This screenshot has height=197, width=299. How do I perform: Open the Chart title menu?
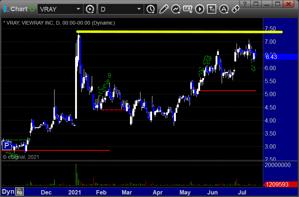pos(19,9)
